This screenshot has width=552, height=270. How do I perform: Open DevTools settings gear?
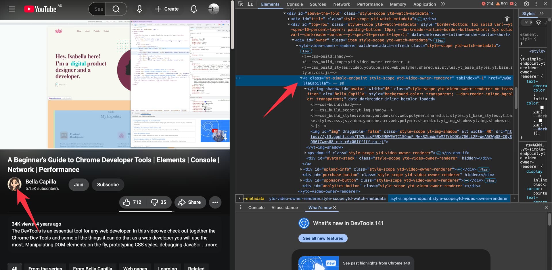coord(526,4)
